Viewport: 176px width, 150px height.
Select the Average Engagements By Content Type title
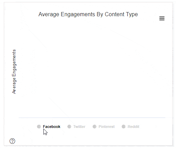tap(88, 14)
